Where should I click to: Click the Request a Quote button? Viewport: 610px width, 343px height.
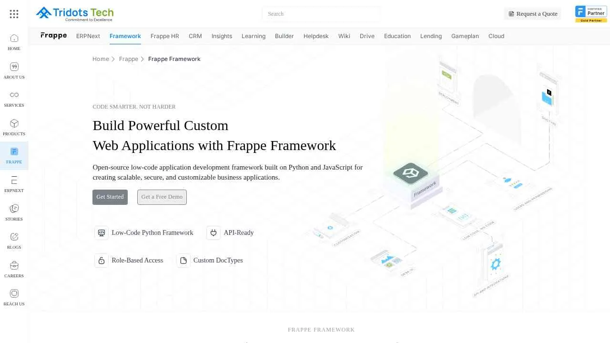tap(533, 14)
